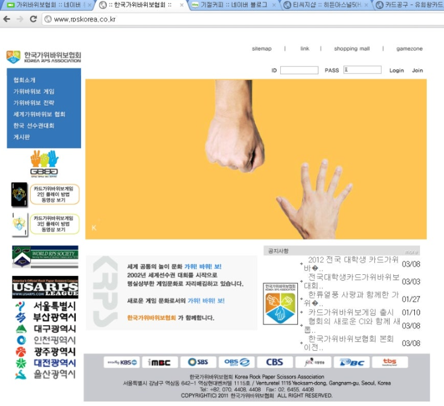The width and height of the screenshot is (444, 406).
Task: Click the iMBC logo in footer
Action: point(160,362)
